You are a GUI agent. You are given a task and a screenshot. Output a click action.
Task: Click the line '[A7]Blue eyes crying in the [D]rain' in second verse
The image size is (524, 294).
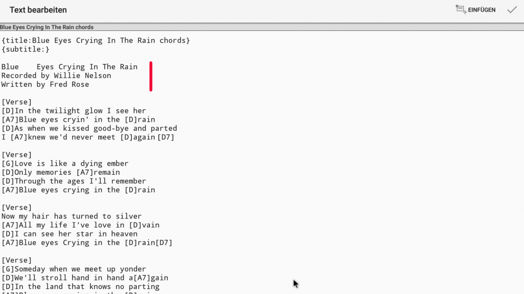(x=78, y=190)
